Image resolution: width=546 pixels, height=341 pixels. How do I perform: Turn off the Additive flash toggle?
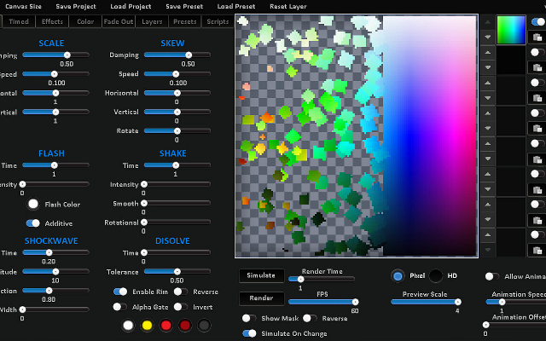click(x=33, y=223)
